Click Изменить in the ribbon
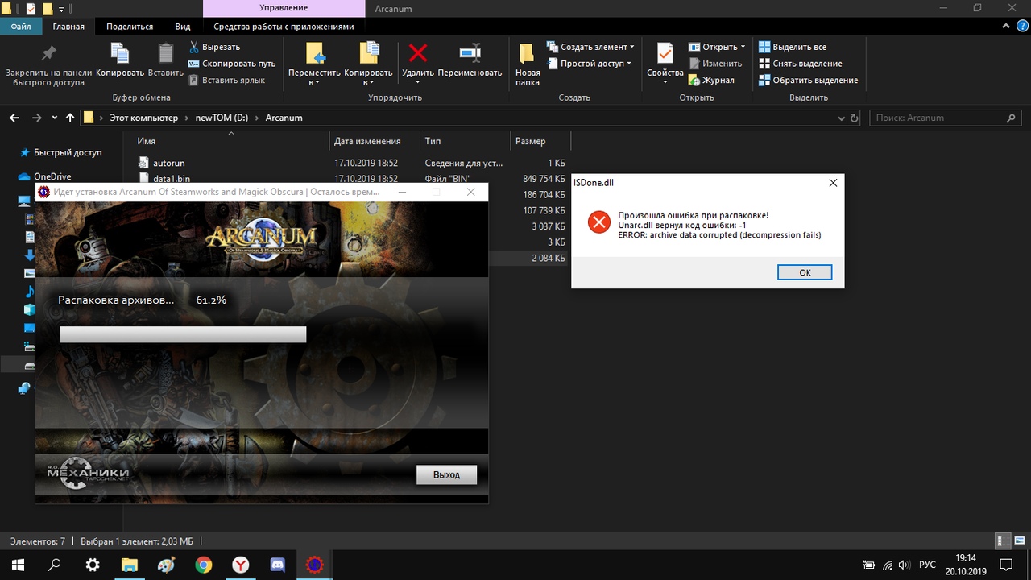This screenshot has width=1031, height=580. point(715,64)
